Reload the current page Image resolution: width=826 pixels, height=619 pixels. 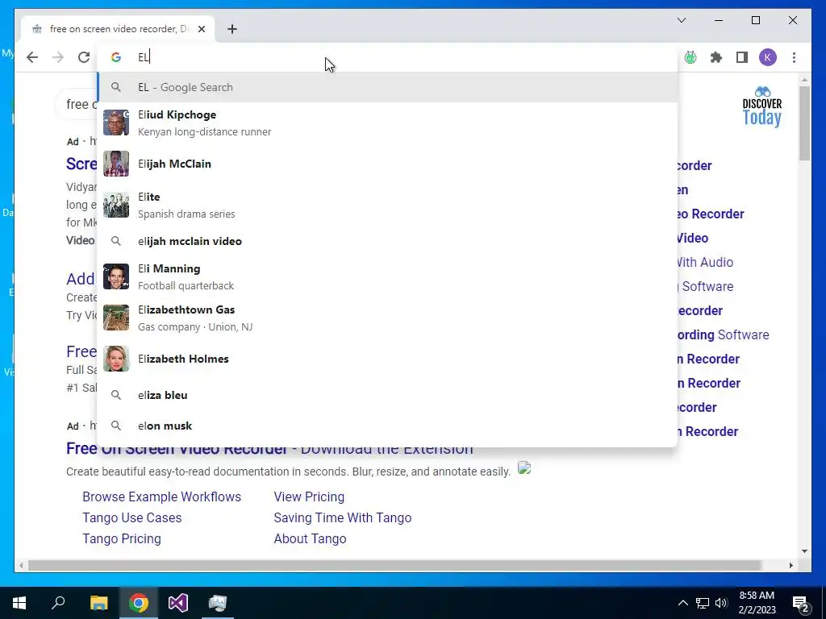(84, 57)
